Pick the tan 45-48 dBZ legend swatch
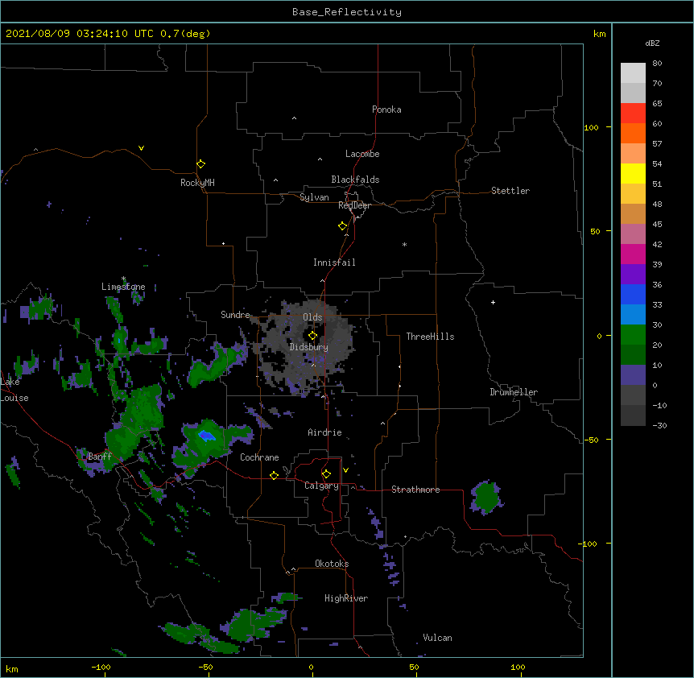 [633, 213]
